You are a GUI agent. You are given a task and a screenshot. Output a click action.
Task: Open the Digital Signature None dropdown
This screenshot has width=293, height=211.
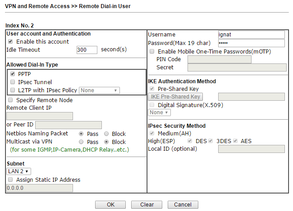click(x=160, y=112)
